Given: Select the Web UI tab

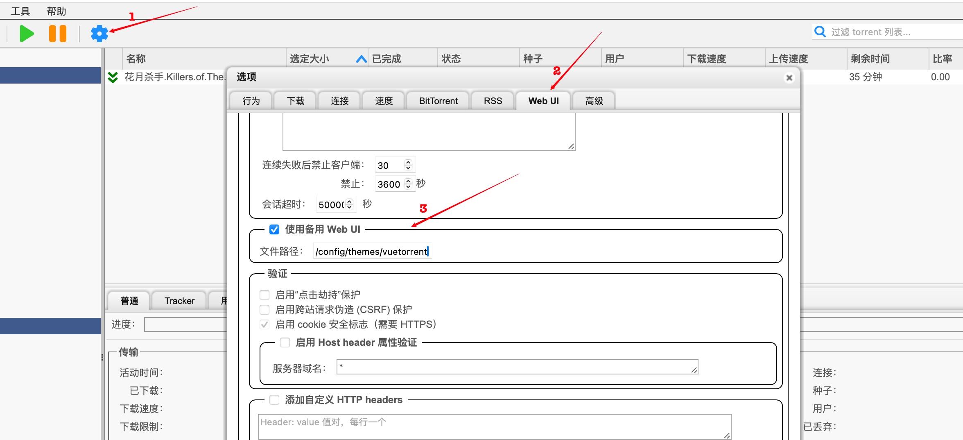Looking at the screenshot, I should [543, 101].
